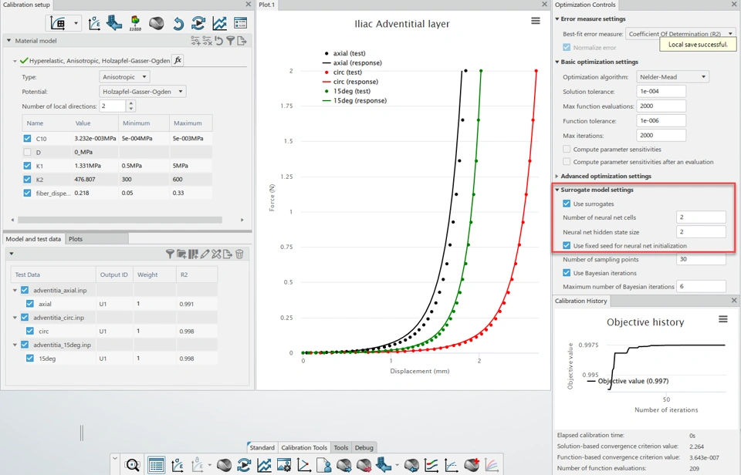Click the fx function button beside Holzapfel-Gasser-Ogden

coord(178,60)
